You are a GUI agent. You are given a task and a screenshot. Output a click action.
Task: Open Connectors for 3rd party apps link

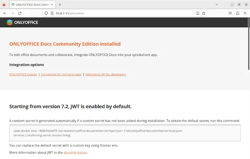point(61,74)
